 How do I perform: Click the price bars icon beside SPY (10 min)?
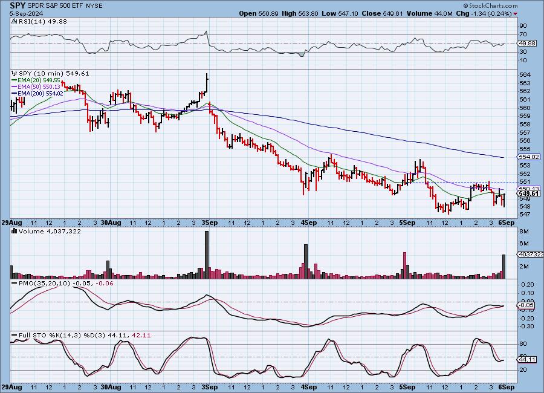coord(15,73)
